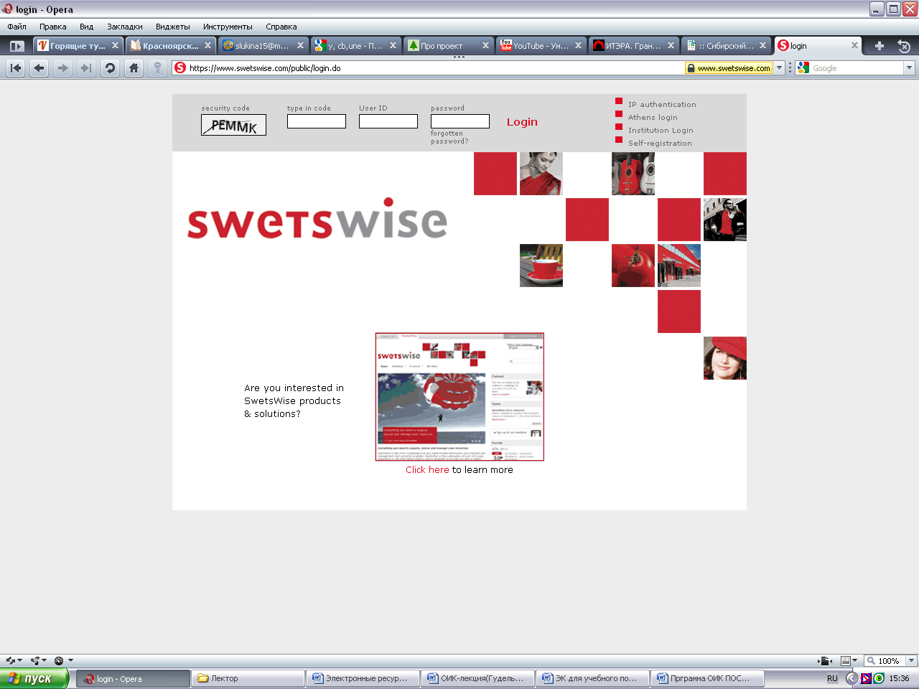Screen dimensions: 919x689
Task: Click the Google search input box
Action: (x=857, y=68)
